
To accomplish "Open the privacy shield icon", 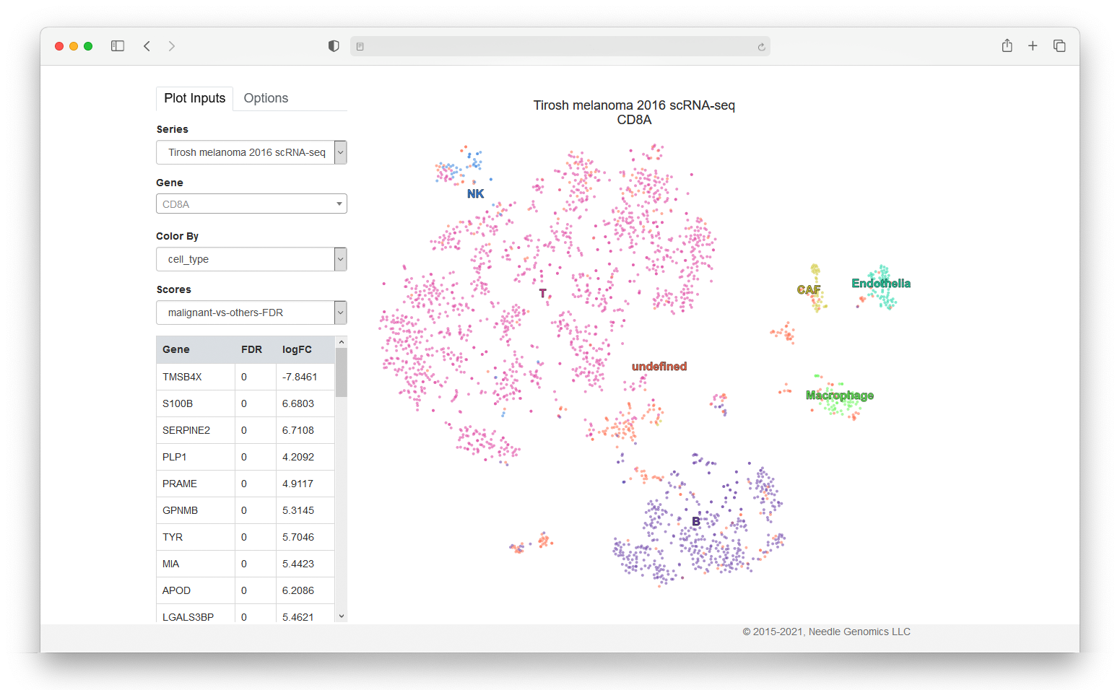I will click(x=334, y=46).
